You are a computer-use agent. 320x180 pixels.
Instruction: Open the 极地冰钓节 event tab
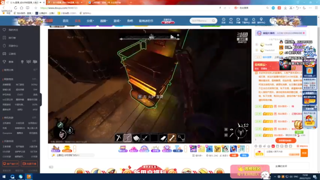pyautogui.click(x=146, y=21)
